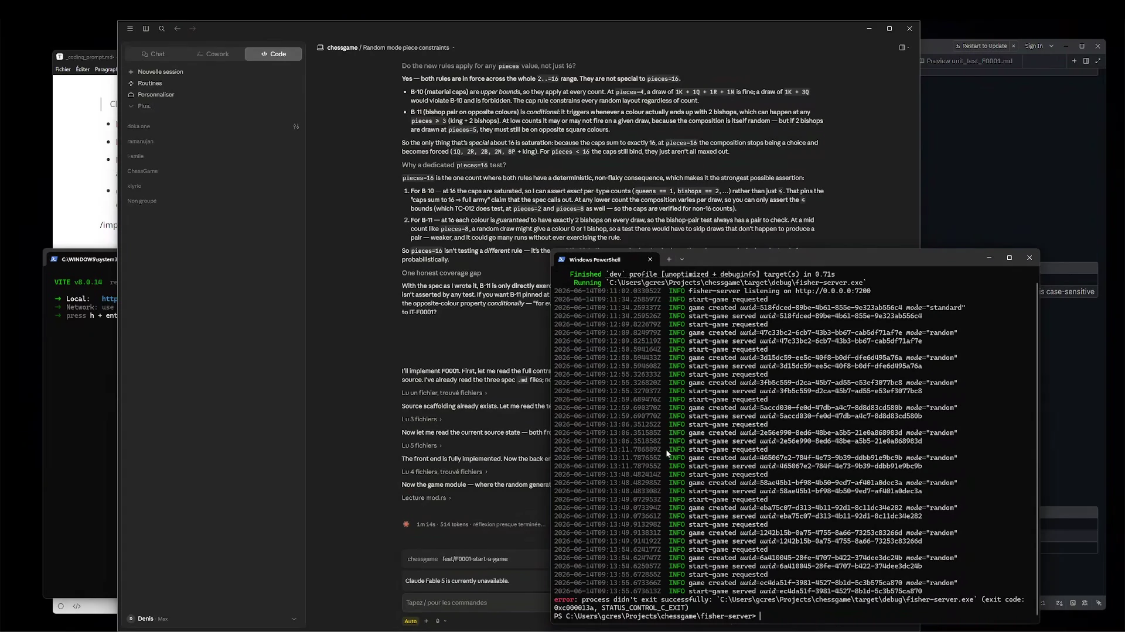Viewport: 1125px width, 632px height.
Task: Click the Denis user avatar
Action: tap(131, 619)
